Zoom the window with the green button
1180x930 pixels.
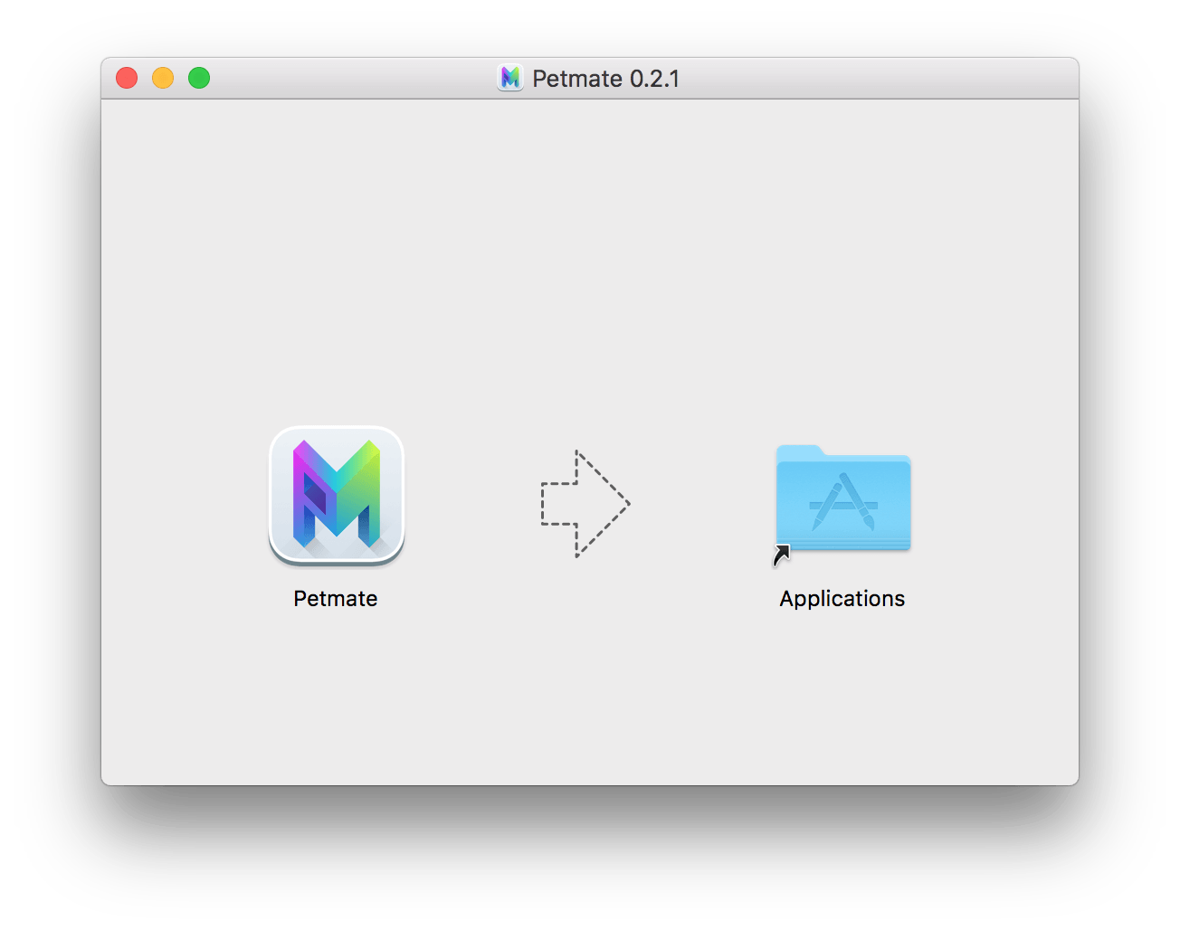click(199, 78)
